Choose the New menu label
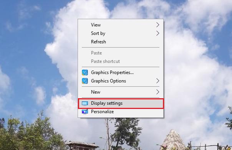 pyautogui.click(x=96, y=92)
